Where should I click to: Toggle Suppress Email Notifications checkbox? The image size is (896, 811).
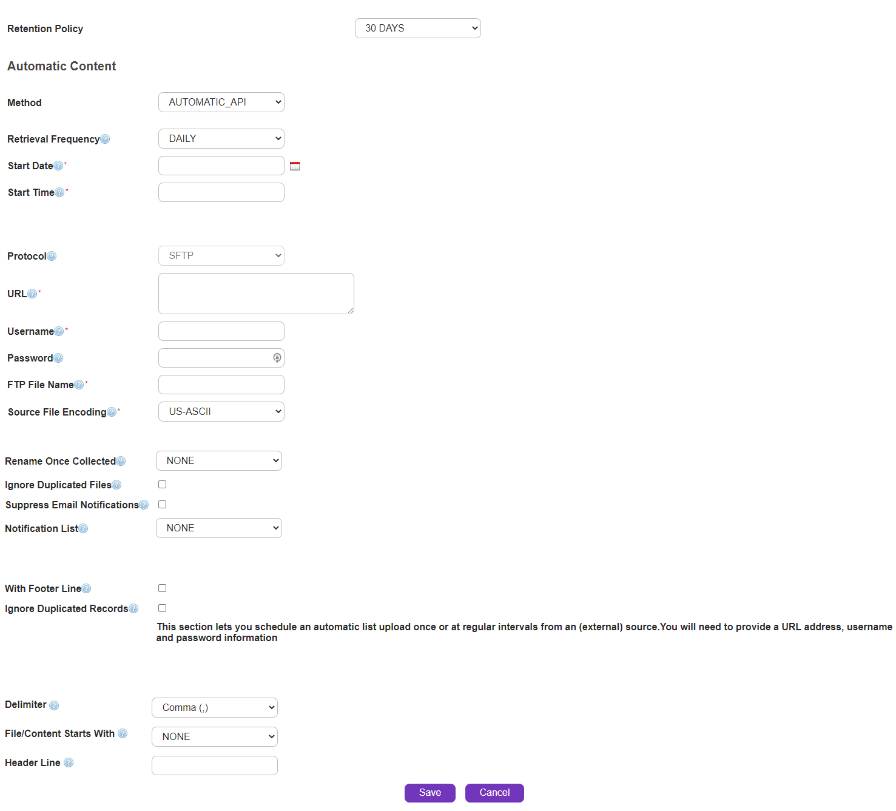click(x=162, y=505)
